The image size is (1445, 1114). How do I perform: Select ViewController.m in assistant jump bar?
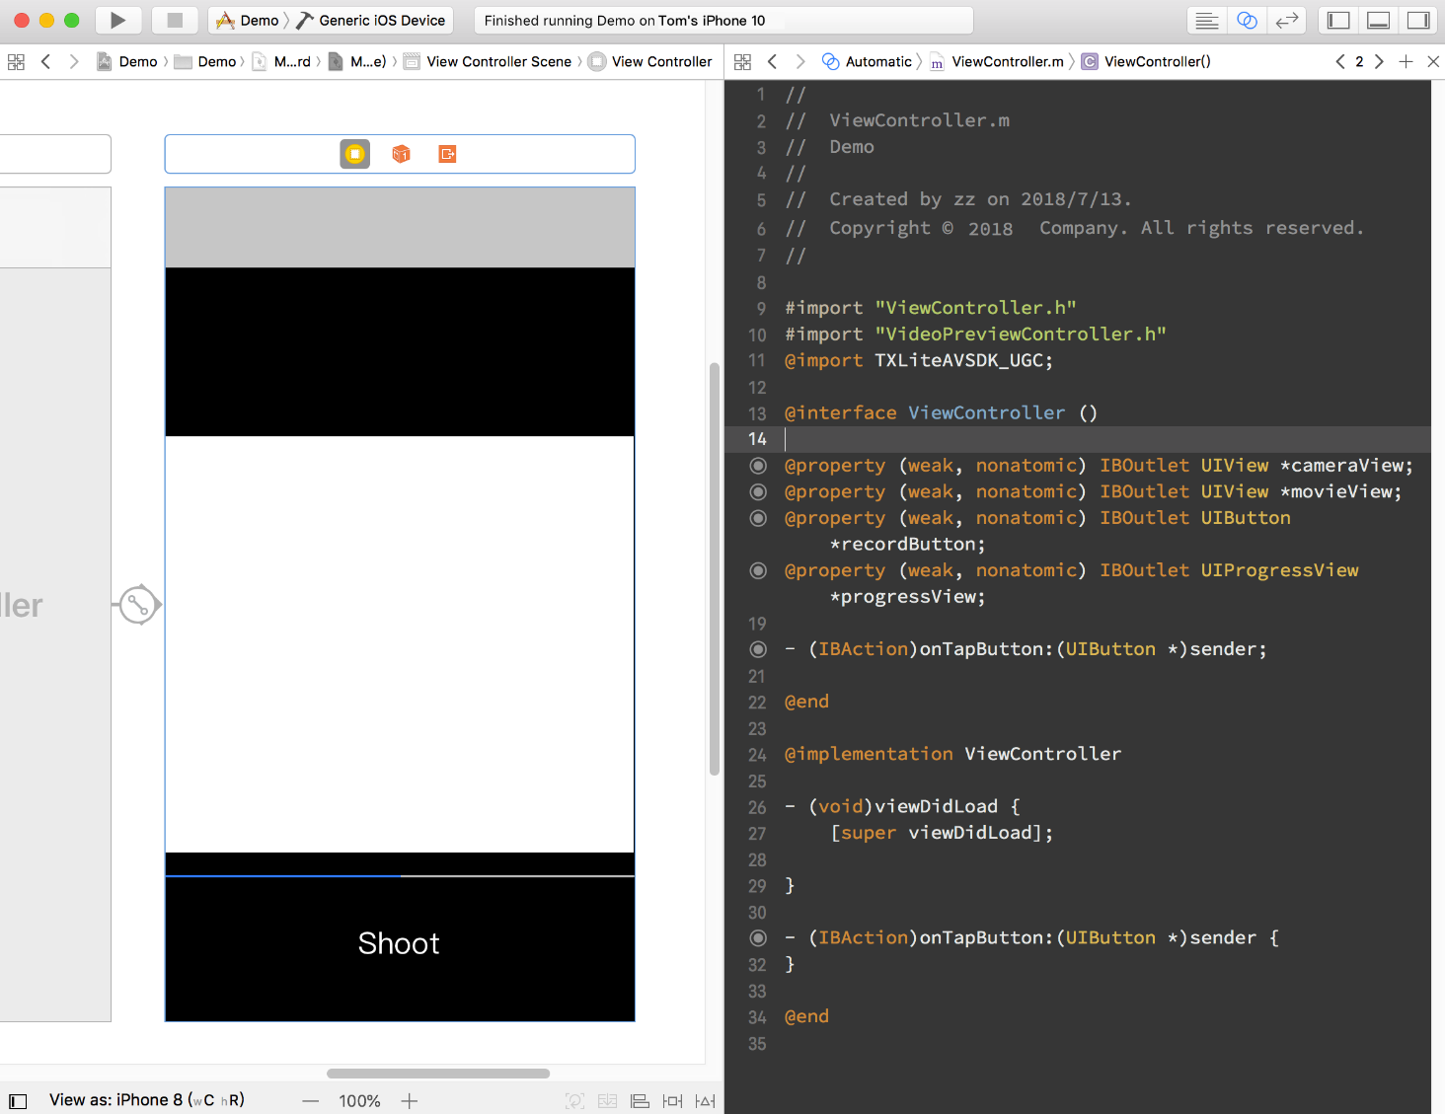coord(1007,61)
